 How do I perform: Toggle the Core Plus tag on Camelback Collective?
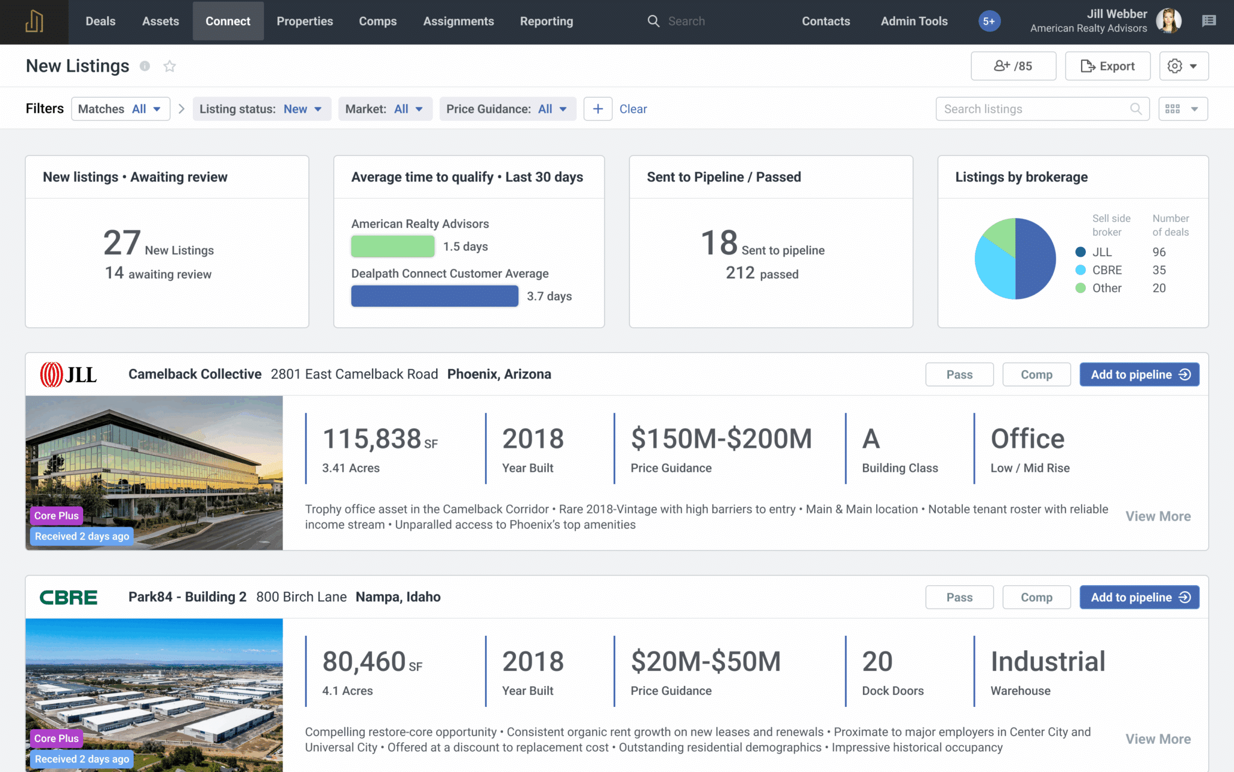pyautogui.click(x=56, y=515)
